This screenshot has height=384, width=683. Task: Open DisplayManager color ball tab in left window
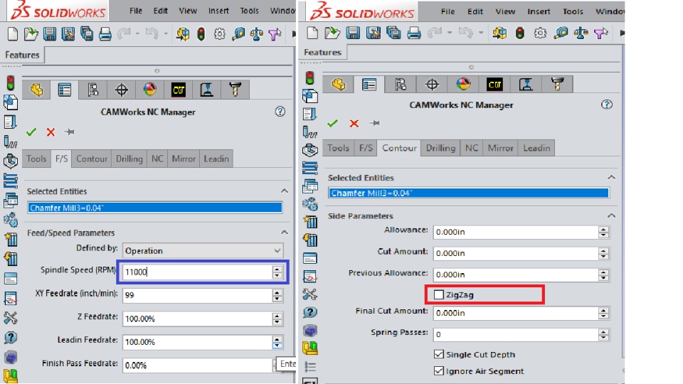point(150,90)
